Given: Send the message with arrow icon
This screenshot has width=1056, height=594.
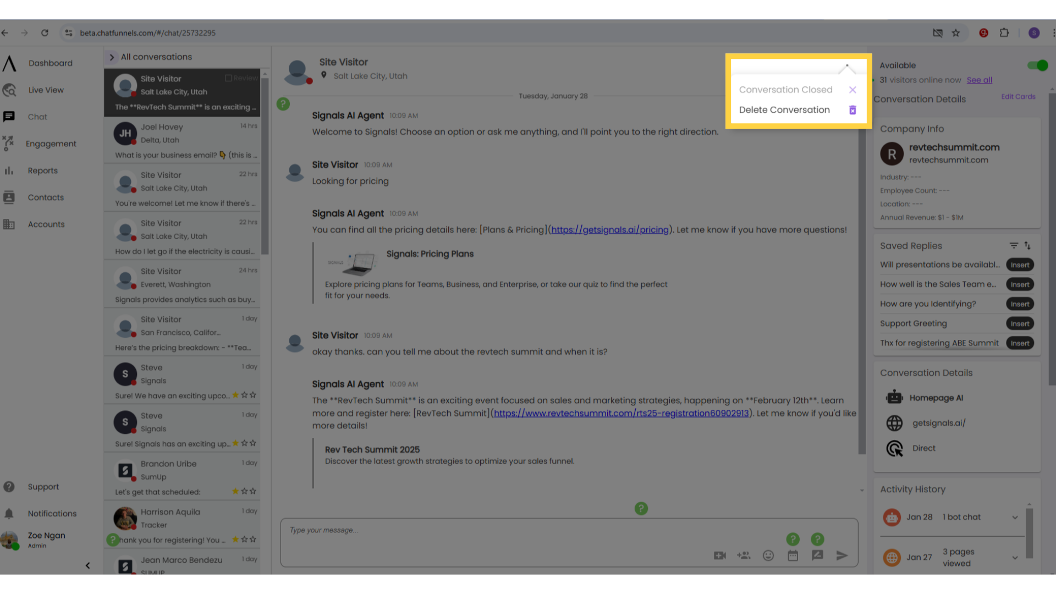Looking at the screenshot, I should click(842, 555).
